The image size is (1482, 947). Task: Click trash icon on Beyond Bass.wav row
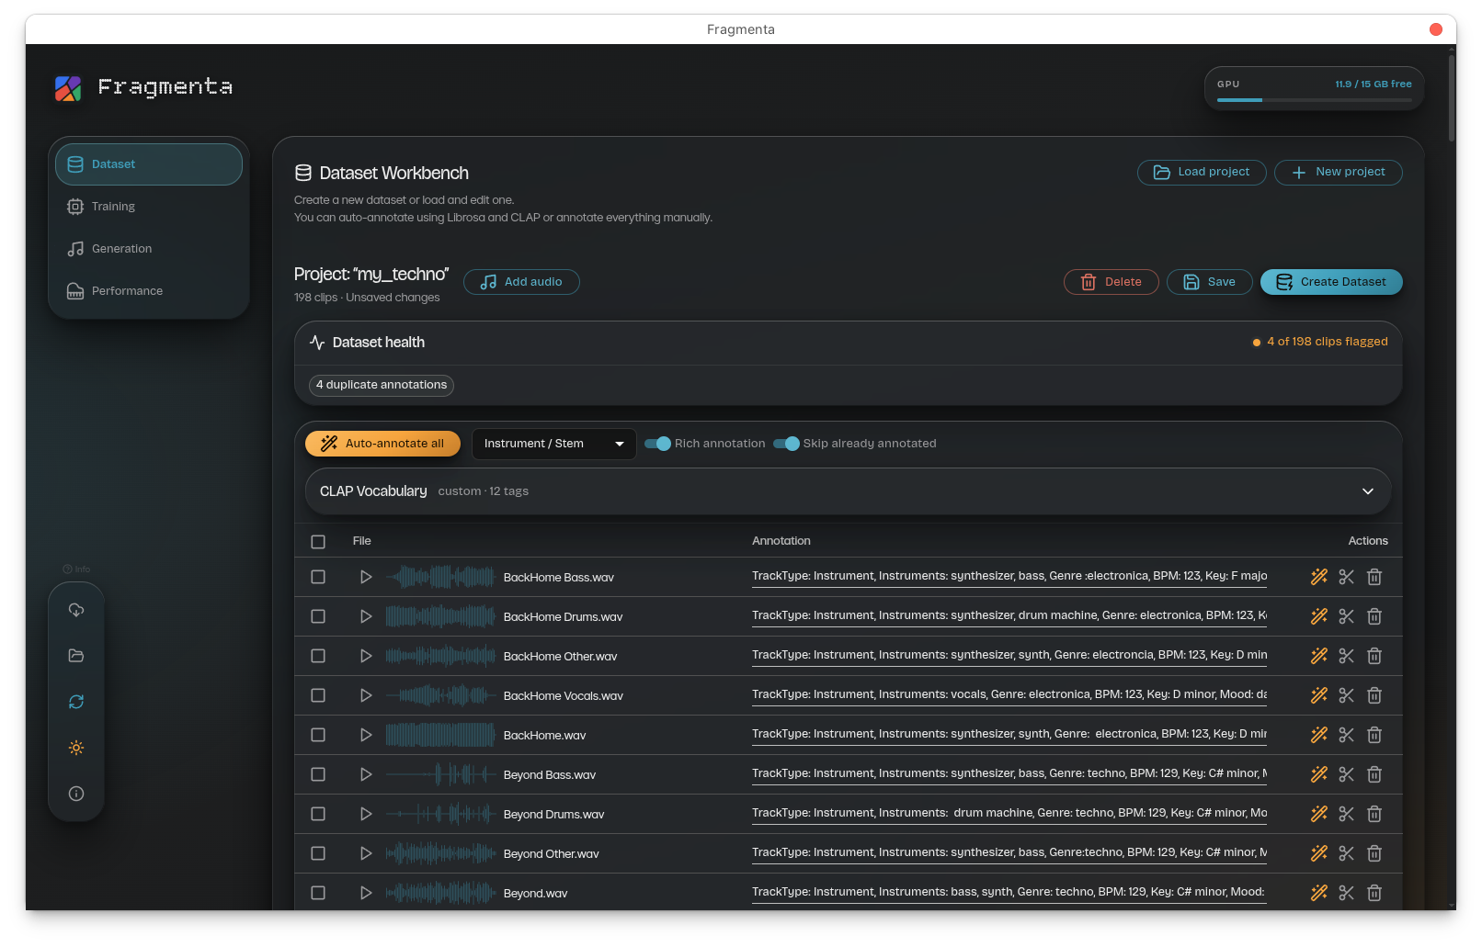tap(1374, 774)
